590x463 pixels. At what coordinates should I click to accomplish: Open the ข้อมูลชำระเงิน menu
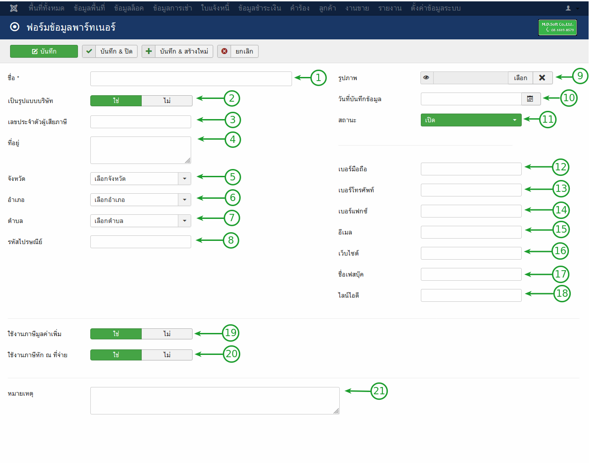coord(259,8)
